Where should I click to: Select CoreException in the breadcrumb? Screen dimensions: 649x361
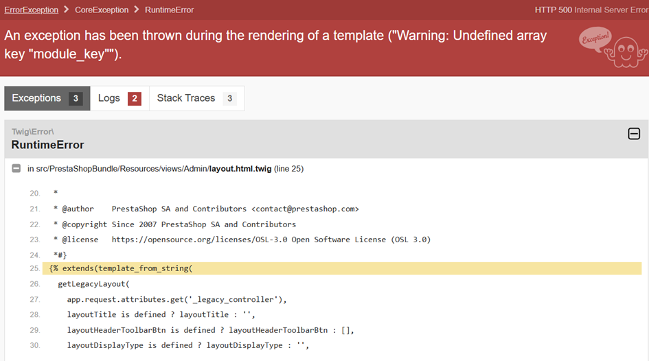[102, 10]
